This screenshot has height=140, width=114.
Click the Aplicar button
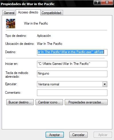(x=103, y=135)
